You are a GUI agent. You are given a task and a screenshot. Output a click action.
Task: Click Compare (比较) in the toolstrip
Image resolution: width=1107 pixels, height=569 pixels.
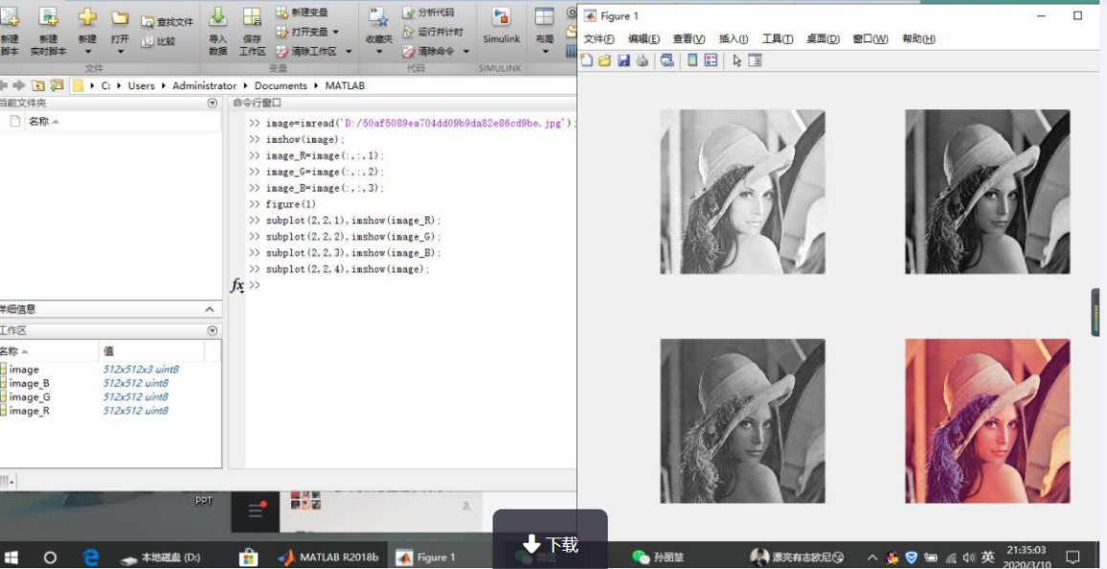coord(158,41)
